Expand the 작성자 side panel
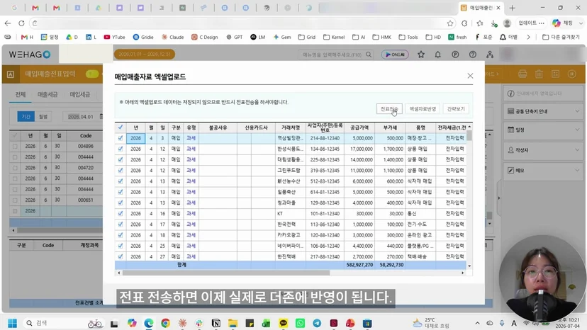Image resolution: width=587 pixels, height=330 pixels. tap(543, 150)
